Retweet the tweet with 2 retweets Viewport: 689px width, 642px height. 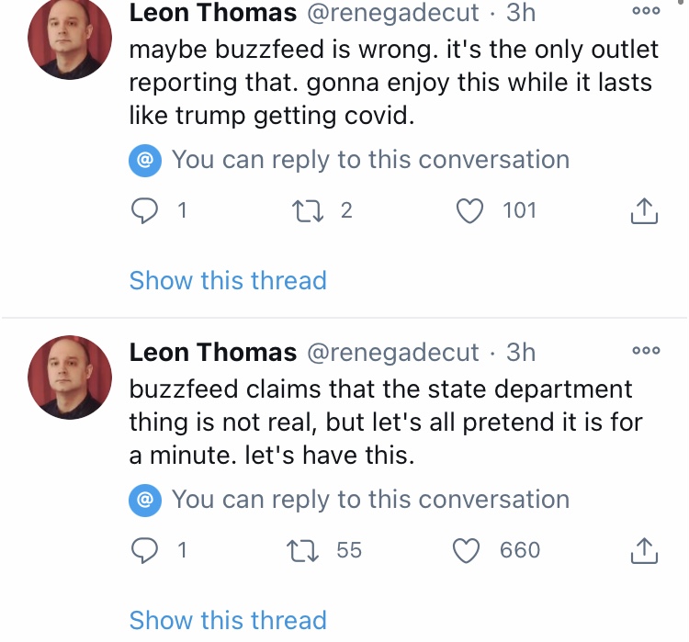click(308, 210)
